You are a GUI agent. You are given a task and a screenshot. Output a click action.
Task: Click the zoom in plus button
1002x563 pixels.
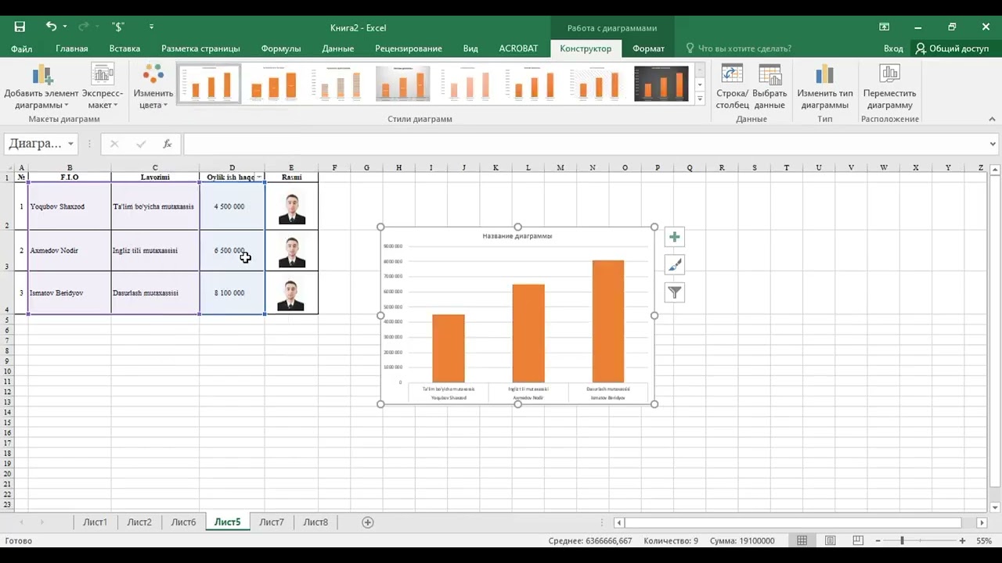click(x=962, y=540)
